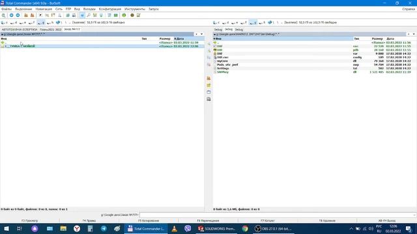Click F8 Удаление button
Viewport: 417px width, 234px height.
327,221
